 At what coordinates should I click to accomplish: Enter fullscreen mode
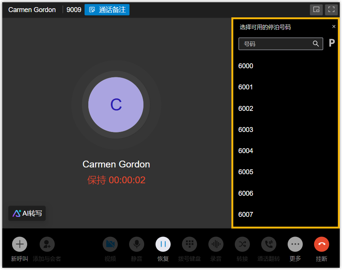(331, 10)
